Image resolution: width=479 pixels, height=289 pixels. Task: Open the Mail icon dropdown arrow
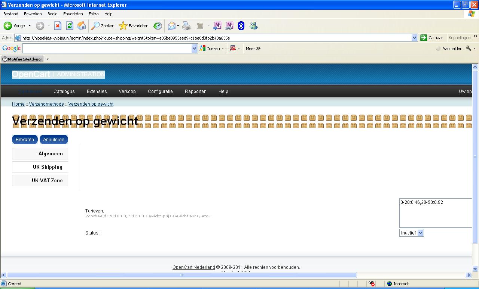178,26
